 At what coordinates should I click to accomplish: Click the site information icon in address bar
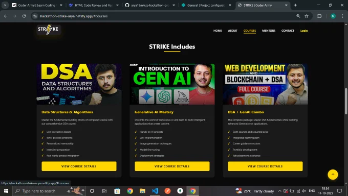coord(35,16)
